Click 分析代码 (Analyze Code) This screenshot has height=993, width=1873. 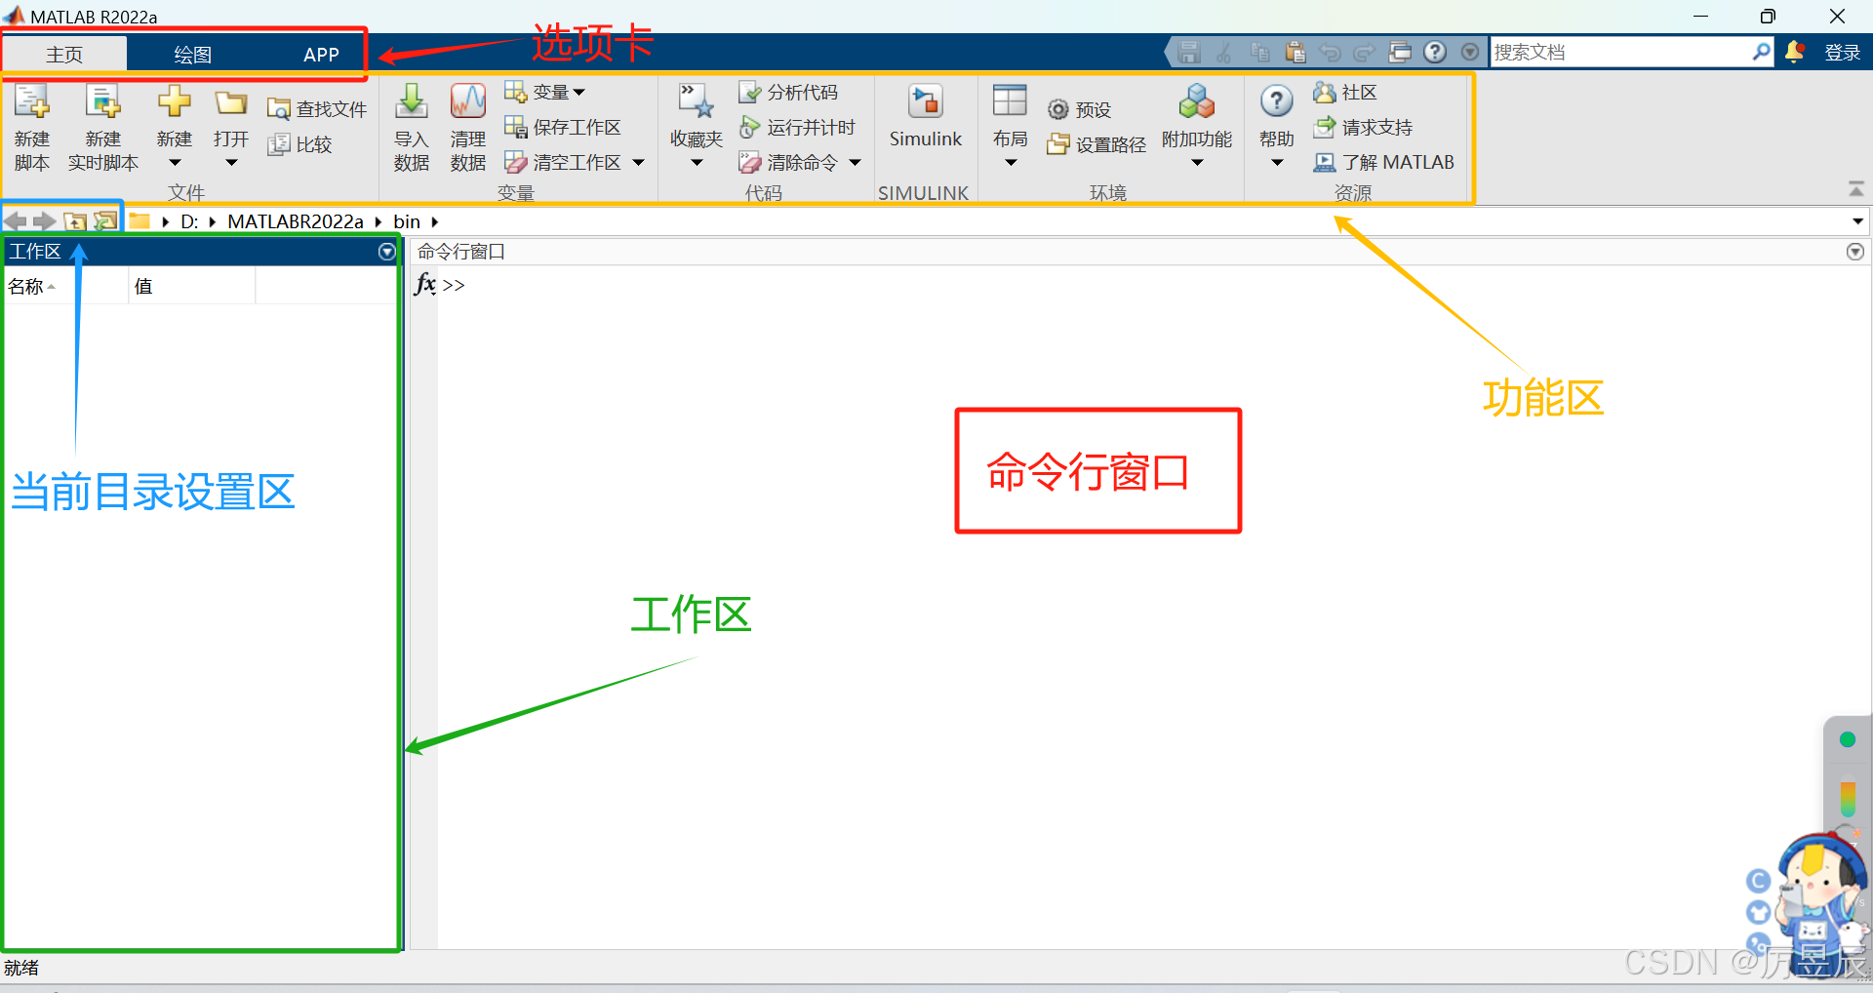point(787,92)
